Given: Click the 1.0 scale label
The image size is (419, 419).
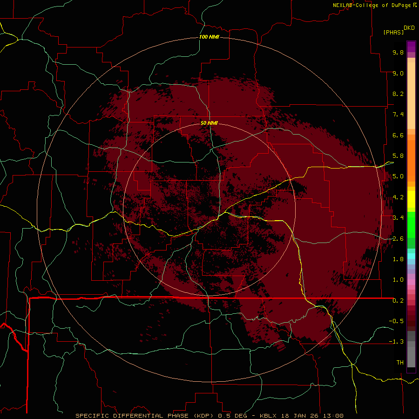Looking at the screenshot, I should click(x=398, y=280).
